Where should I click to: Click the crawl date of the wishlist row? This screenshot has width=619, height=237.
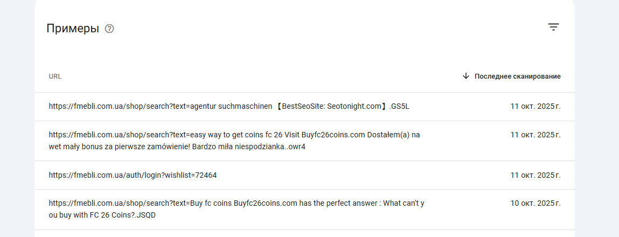(535, 175)
